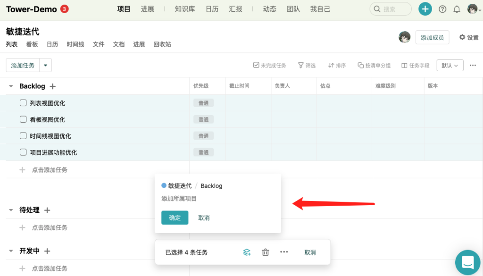Collapse the Backlog group
483x276 pixels.
click(x=11, y=86)
